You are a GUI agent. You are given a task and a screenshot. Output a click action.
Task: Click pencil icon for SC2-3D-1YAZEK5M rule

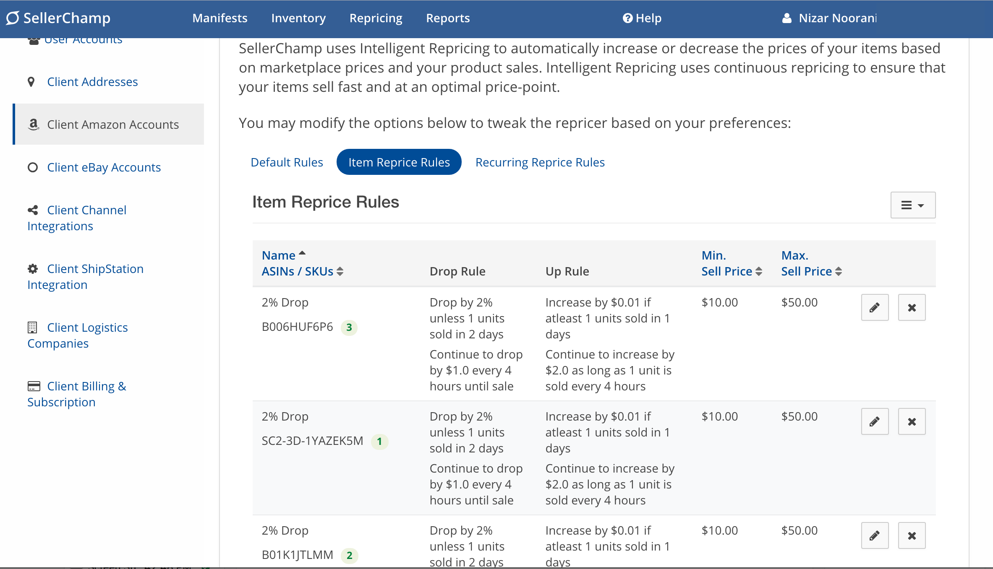(x=875, y=421)
